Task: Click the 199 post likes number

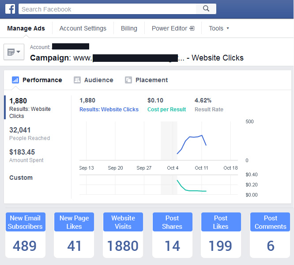Action: 220,246
